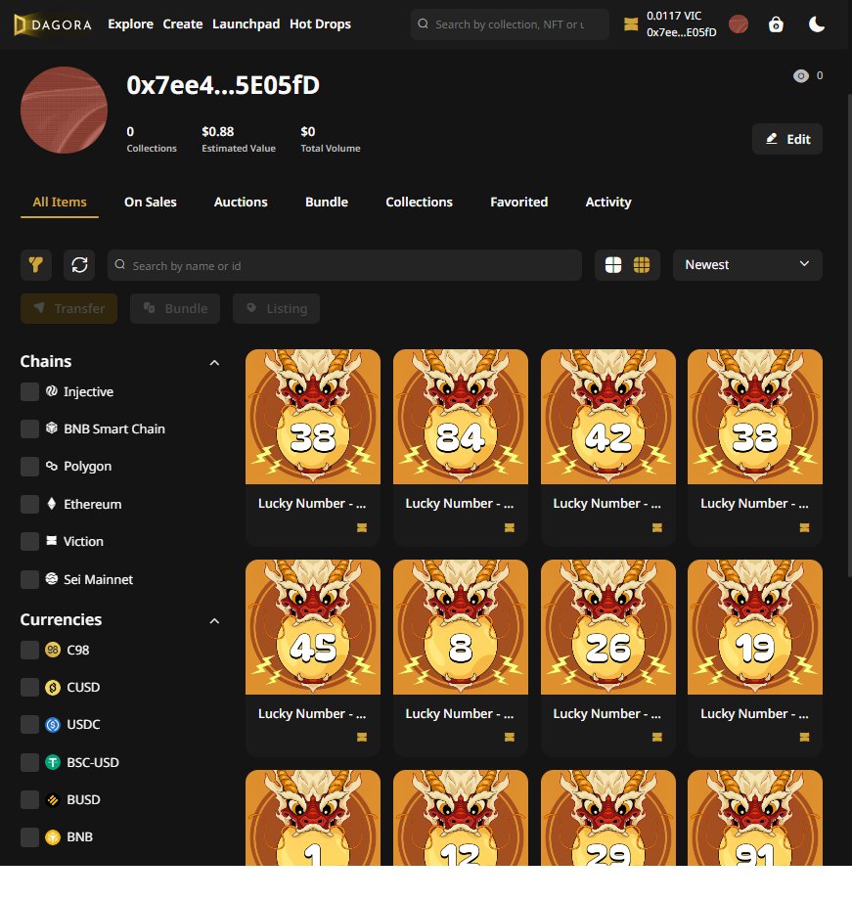The width and height of the screenshot is (852, 902).
Task: Open the Viction wallet icon in header
Action: click(x=631, y=24)
